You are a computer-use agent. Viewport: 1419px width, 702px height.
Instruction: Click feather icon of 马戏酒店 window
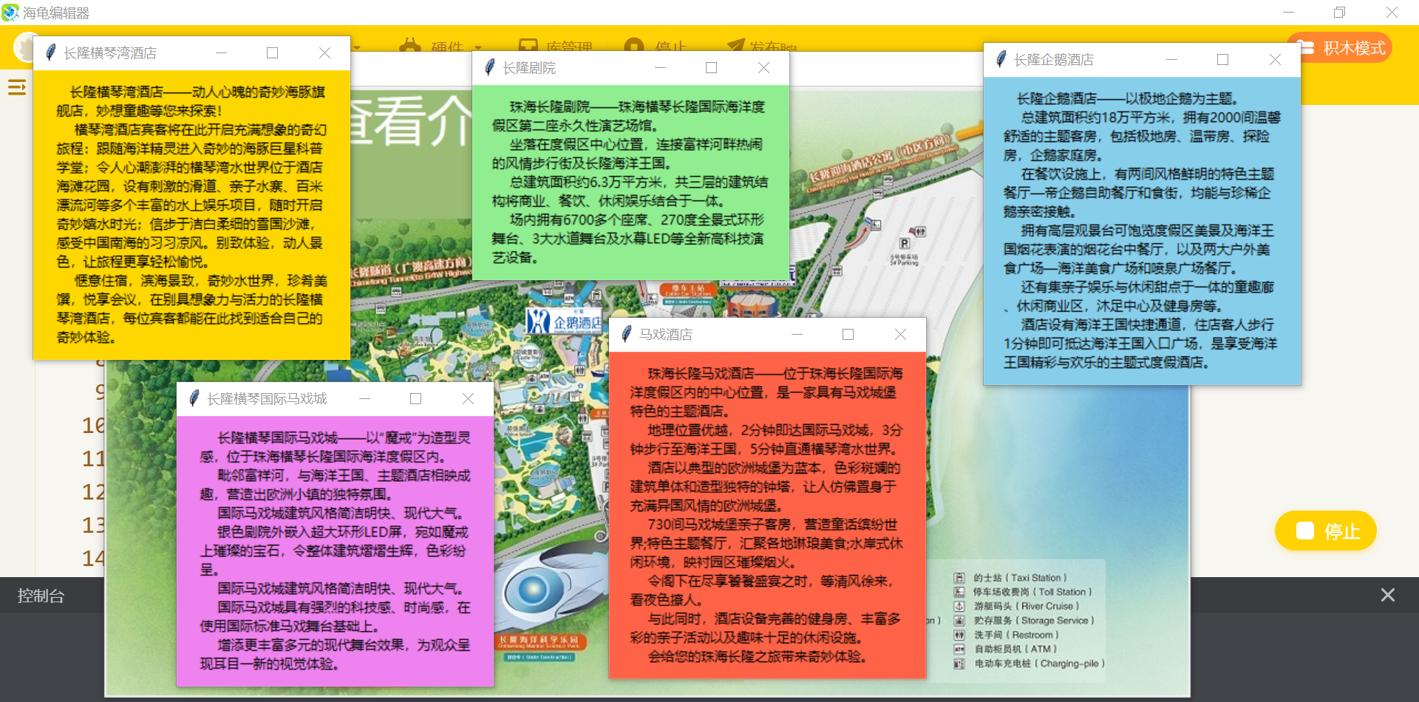point(626,334)
